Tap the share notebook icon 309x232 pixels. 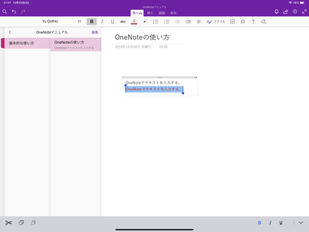pos(286,12)
